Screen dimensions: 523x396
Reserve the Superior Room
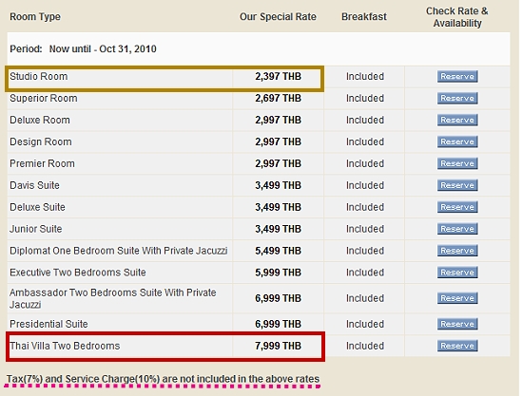coord(457,98)
